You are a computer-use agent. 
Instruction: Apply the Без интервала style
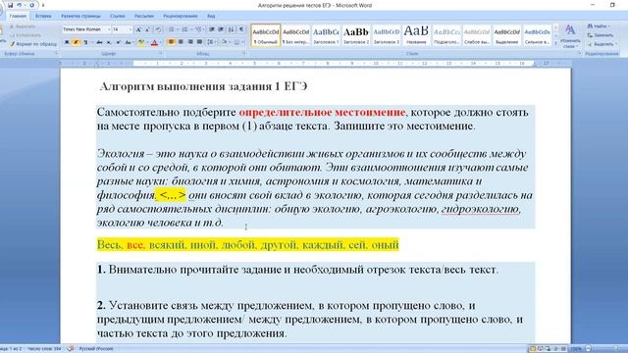tap(295, 35)
